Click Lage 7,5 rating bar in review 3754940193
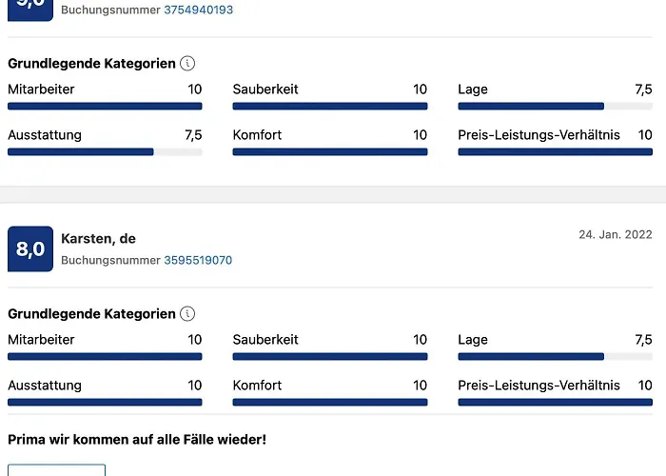The height and width of the screenshot is (476, 666). pyautogui.click(x=556, y=107)
